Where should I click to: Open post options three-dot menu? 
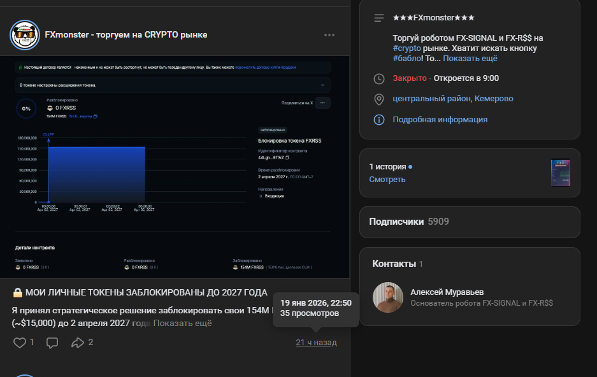(329, 35)
